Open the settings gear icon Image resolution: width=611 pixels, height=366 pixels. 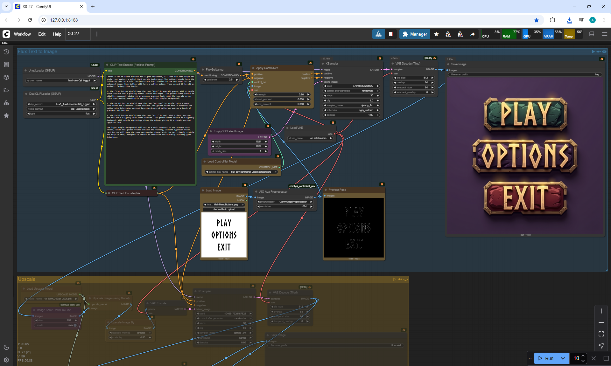point(6,360)
